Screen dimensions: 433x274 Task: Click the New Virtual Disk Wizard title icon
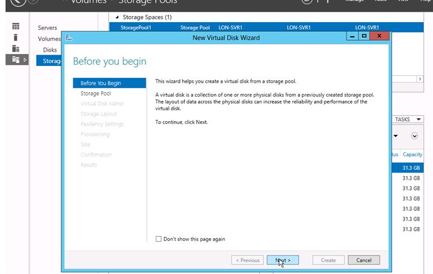[x=69, y=38]
